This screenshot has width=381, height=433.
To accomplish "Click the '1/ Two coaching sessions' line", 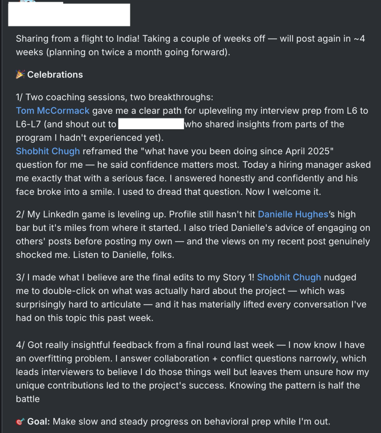I will tap(114, 97).
